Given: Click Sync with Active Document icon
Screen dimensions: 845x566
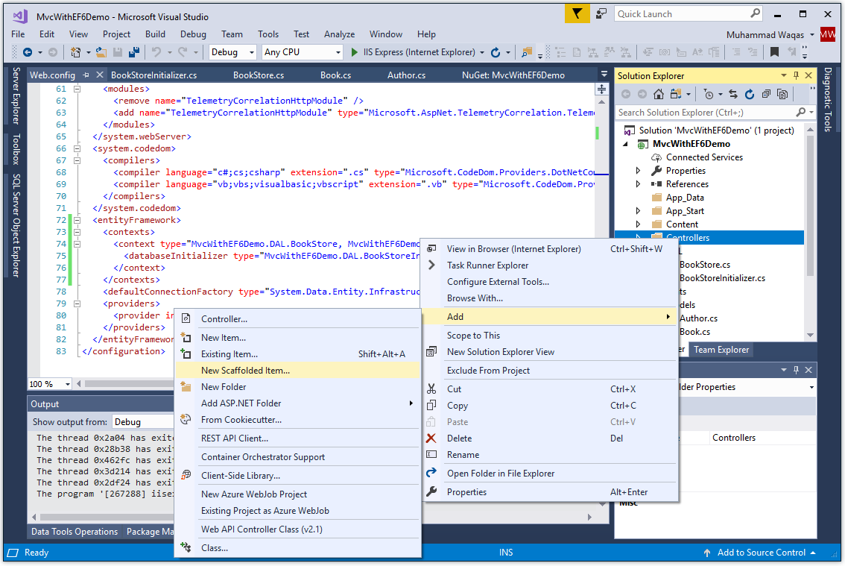Looking at the screenshot, I should pyautogui.click(x=733, y=95).
